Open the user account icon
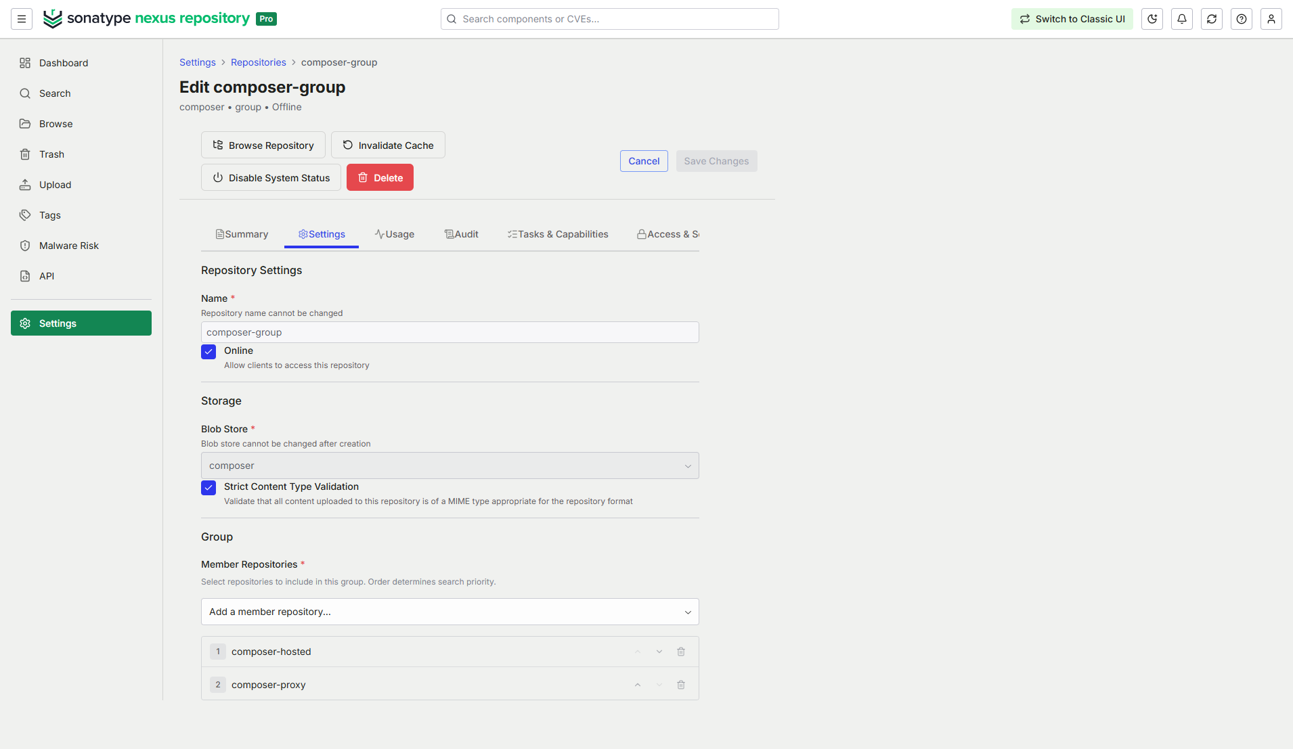1293x749 pixels. 1271,19
